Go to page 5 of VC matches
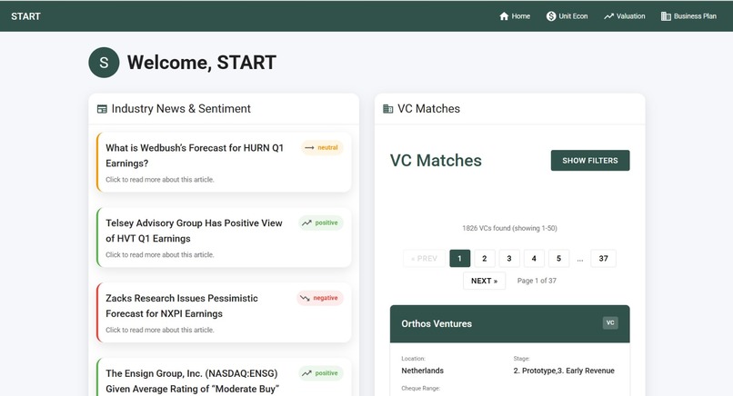 558,258
